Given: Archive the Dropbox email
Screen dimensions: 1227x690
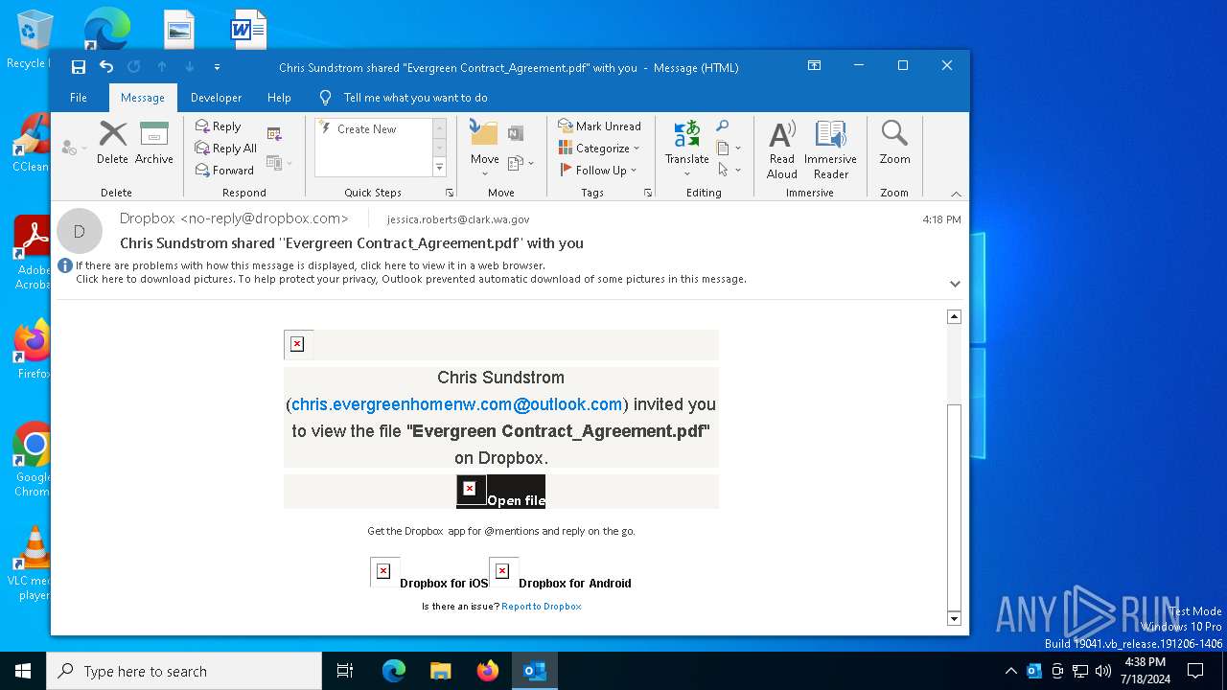Looking at the screenshot, I should coord(153,143).
